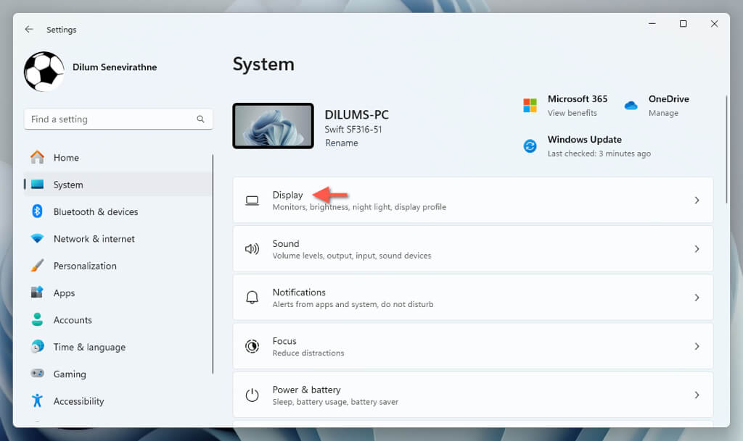Open the Sound settings row
This screenshot has height=441, width=743.
tap(473, 249)
